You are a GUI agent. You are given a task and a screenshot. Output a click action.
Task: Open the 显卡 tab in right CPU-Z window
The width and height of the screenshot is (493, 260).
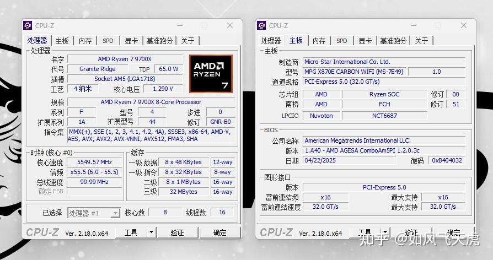click(x=365, y=41)
